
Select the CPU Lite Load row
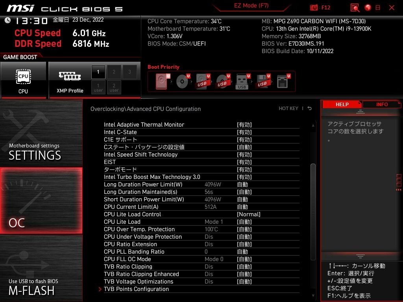(201, 222)
